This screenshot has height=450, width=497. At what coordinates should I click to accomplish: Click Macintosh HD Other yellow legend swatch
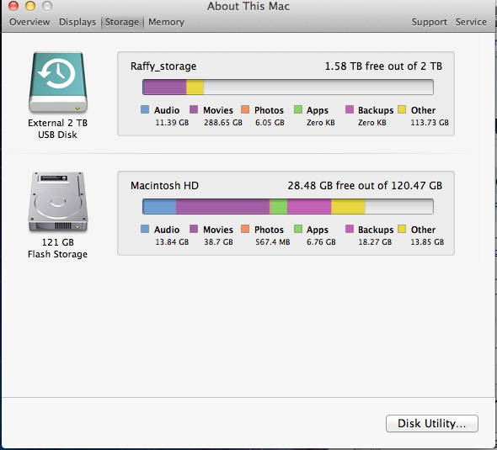(402, 229)
